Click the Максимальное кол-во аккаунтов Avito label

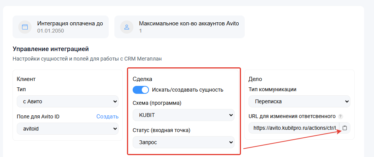point(189,23)
